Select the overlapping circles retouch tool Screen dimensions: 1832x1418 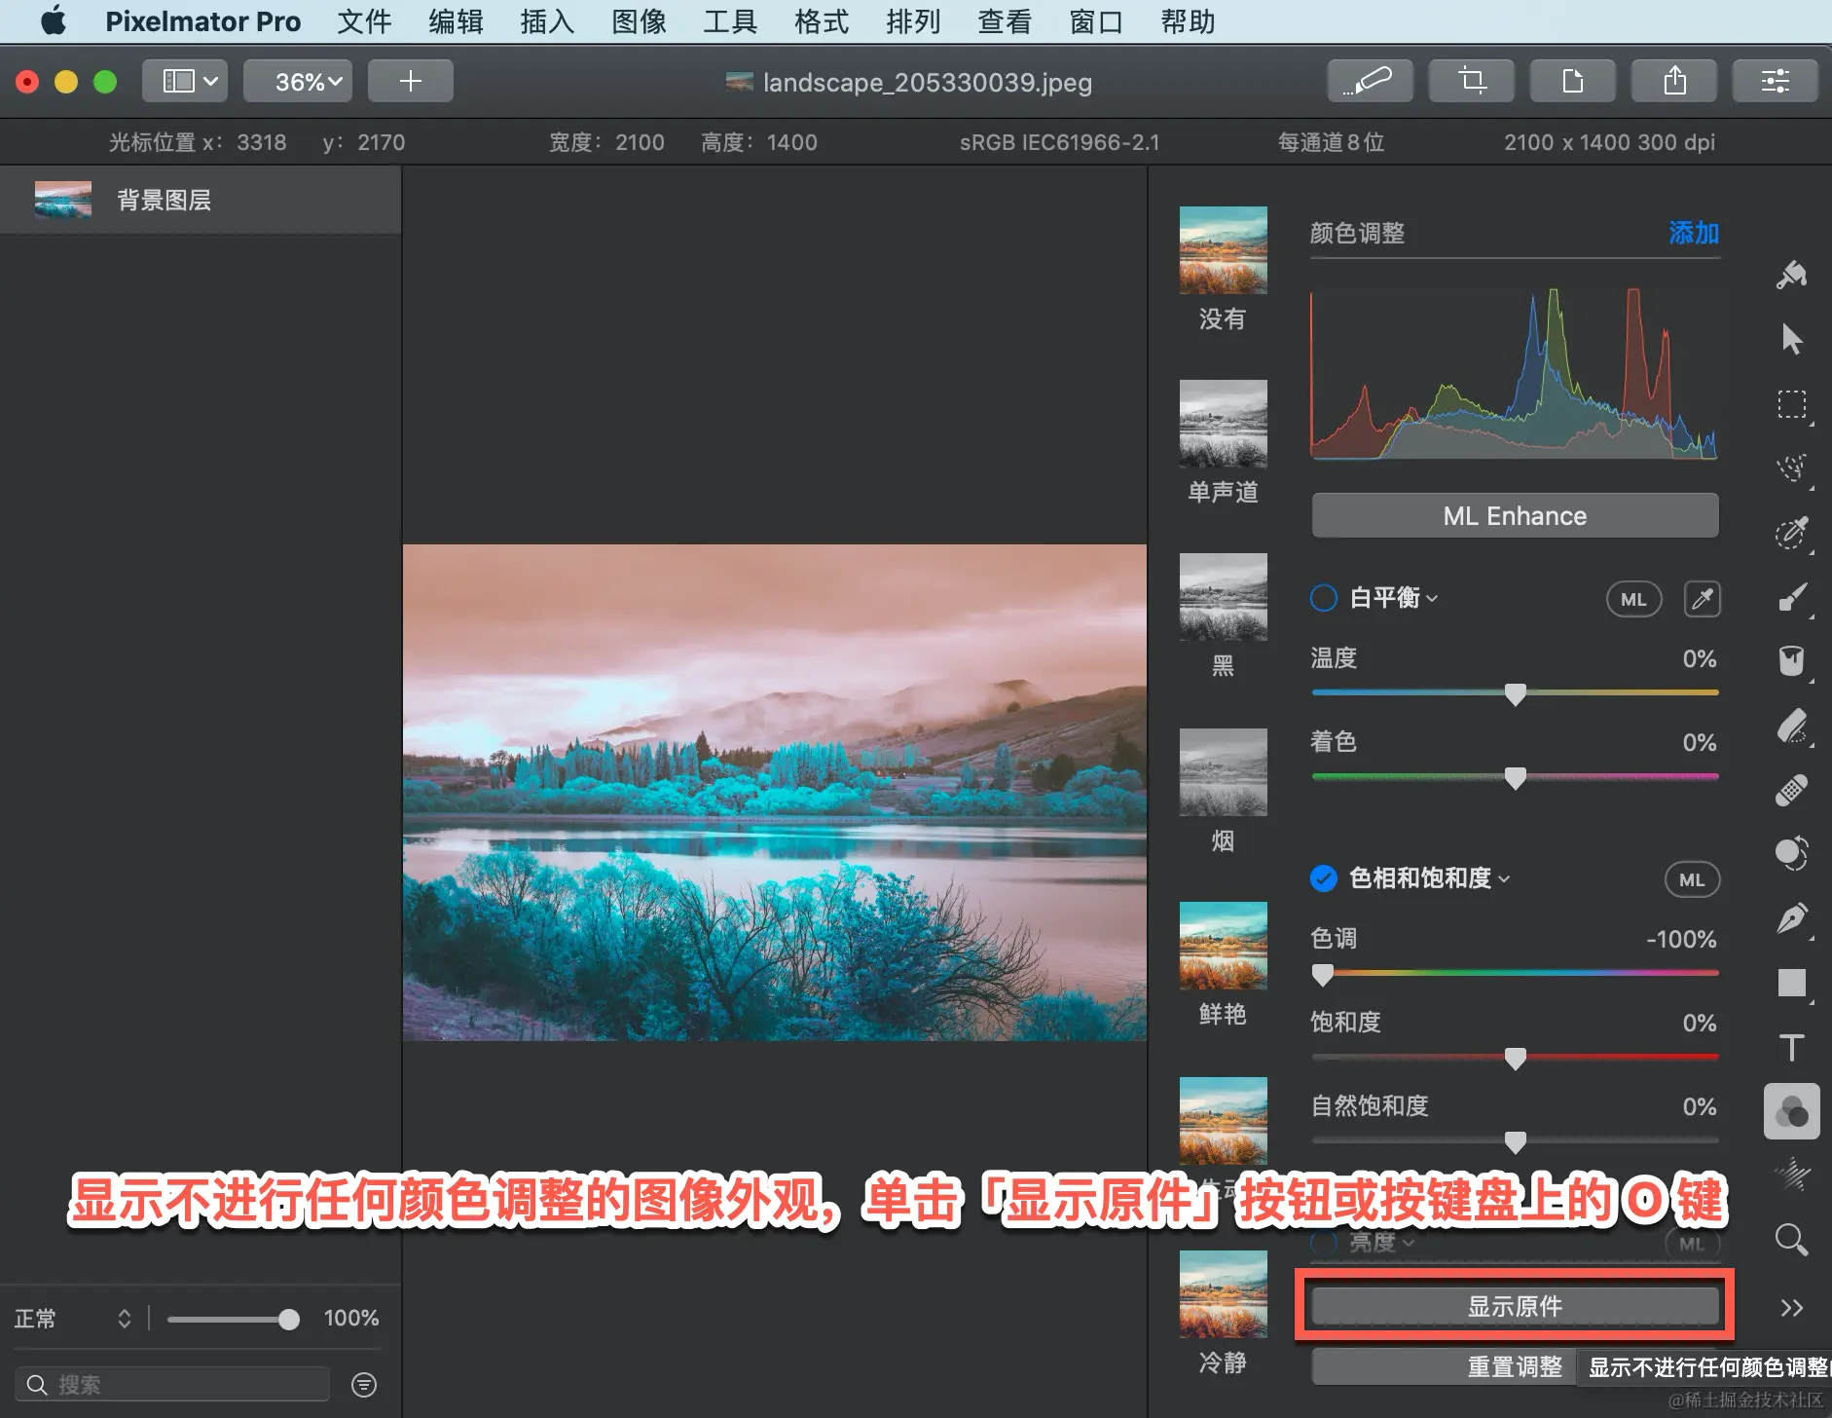tap(1791, 854)
